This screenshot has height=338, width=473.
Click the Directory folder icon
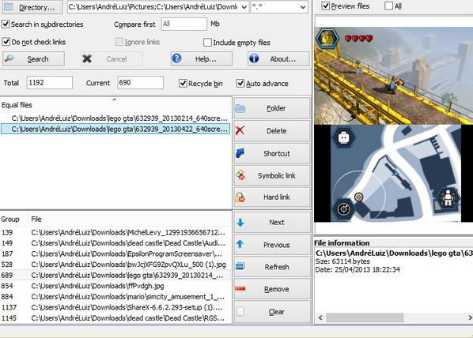pos(8,6)
